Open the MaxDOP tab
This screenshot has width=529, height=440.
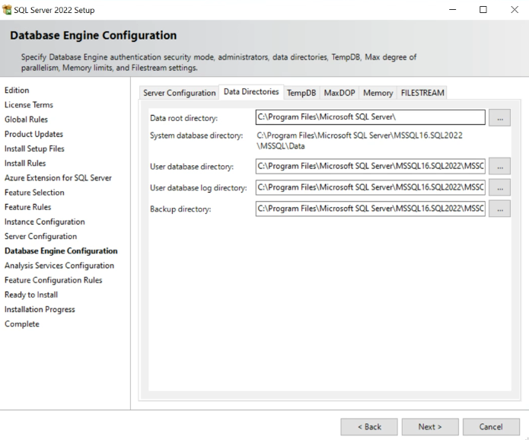pos(339,93)
